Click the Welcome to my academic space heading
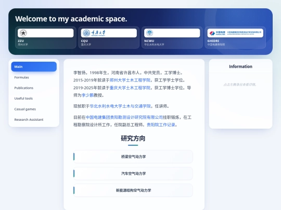This screenshot has height=210, width=281. [71, 19]
